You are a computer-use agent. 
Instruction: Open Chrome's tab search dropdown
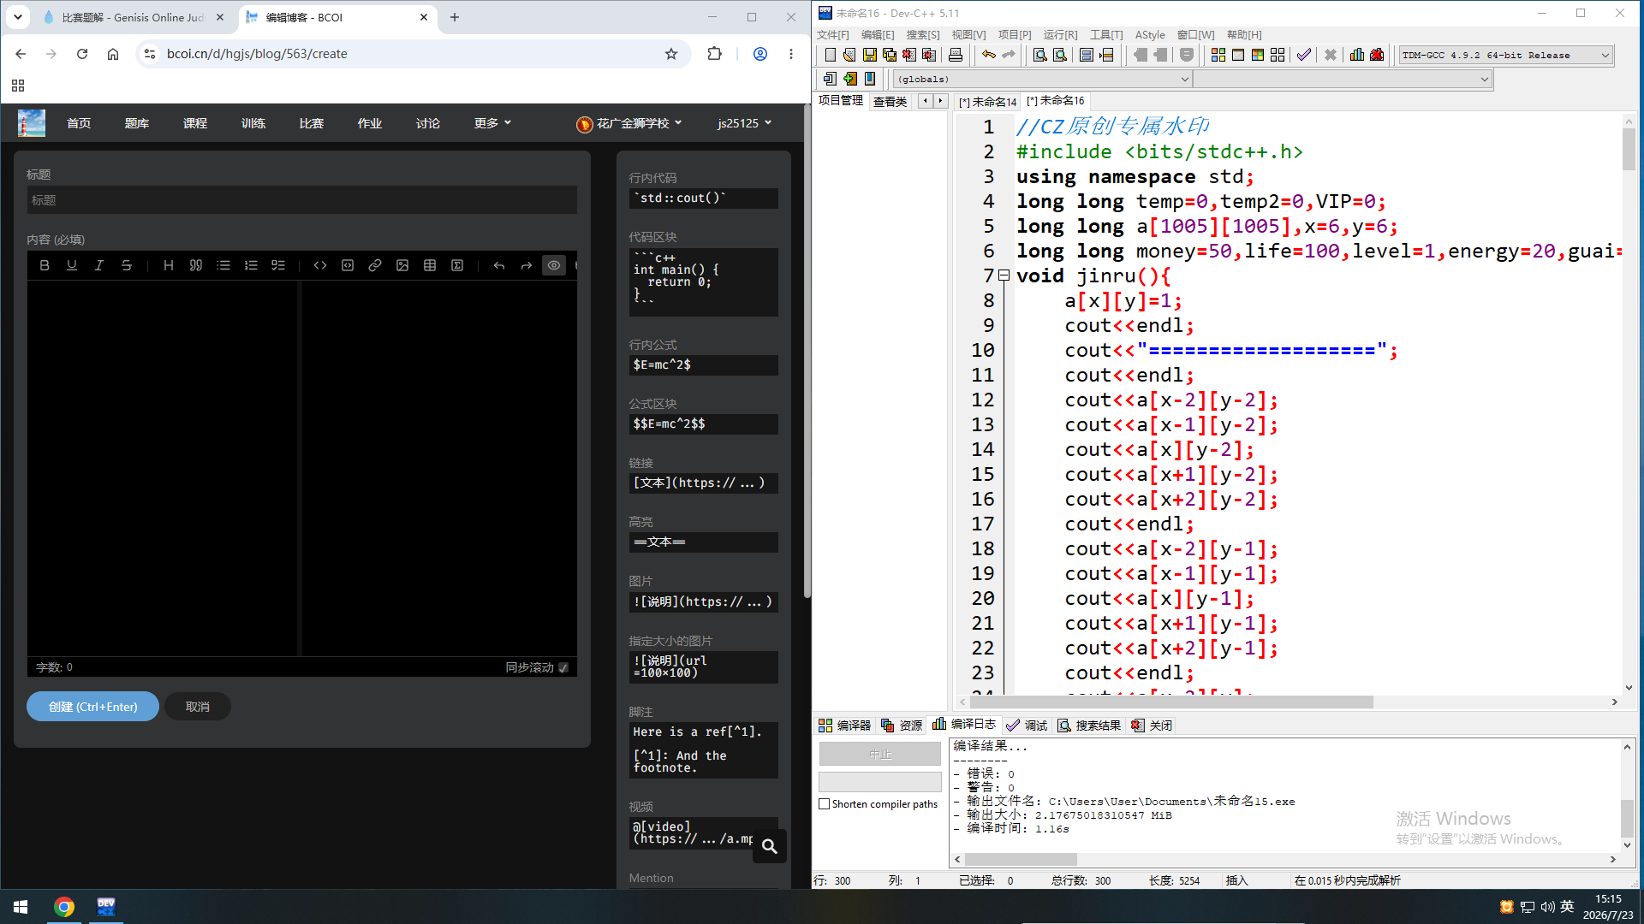point(17,17)
